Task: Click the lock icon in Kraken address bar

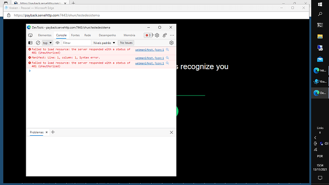Action: tap(9, 15)
